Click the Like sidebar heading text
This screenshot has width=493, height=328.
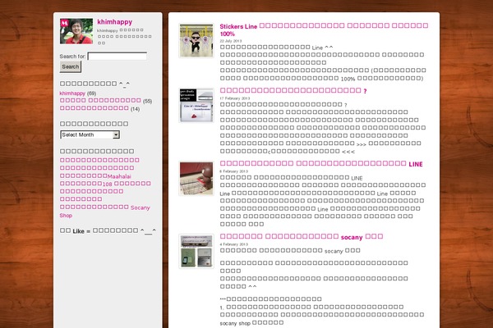[108, 231]
